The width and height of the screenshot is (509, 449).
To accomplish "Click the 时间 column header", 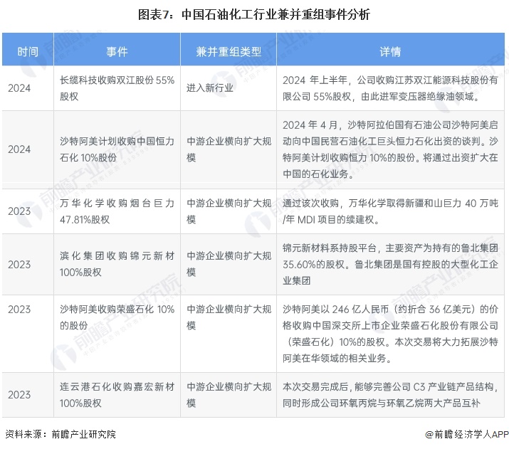I will [x=28, y=51].
